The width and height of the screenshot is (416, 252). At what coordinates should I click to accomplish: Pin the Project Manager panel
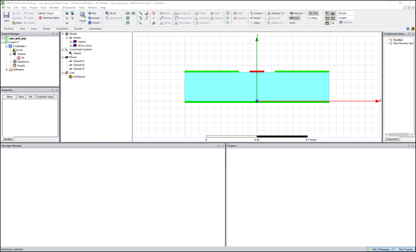click(x=52, y=34)
